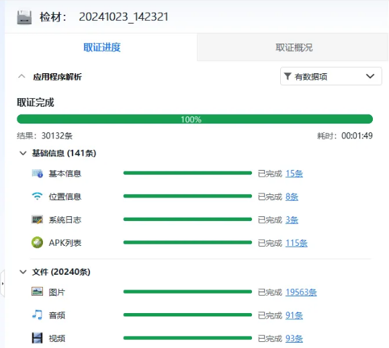
Task: Click the 音频 row label
Action: tap(57, 315)
